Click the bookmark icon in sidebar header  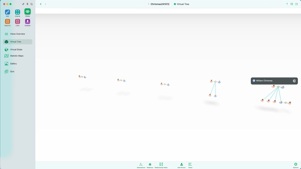click(x=28, y=4)
